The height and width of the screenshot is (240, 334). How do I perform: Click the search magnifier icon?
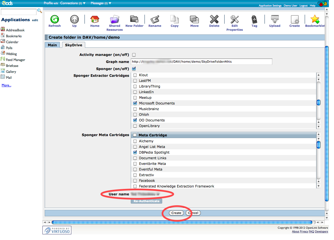coord(40,11)
